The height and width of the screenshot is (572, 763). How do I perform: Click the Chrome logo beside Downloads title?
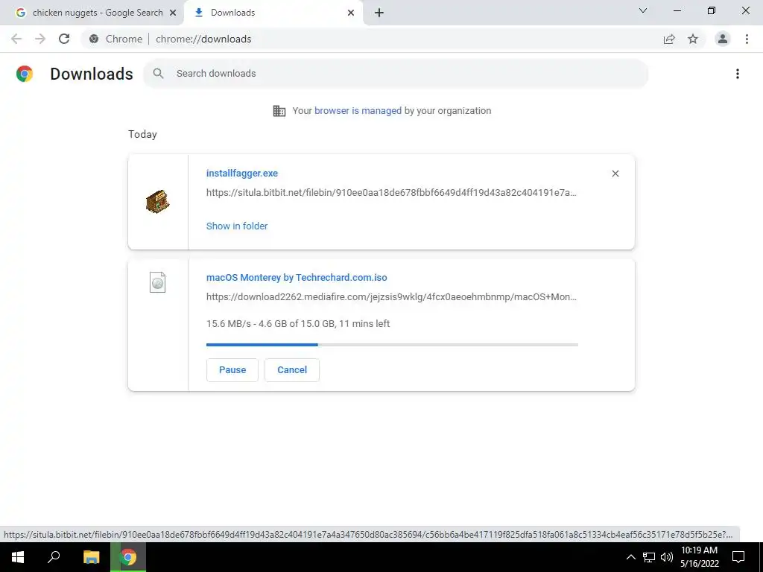point(25,74)
